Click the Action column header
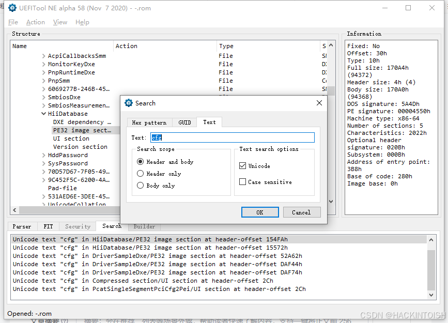Image resolution: width=448 pixels, height=323 pixels. click(165, 46)
